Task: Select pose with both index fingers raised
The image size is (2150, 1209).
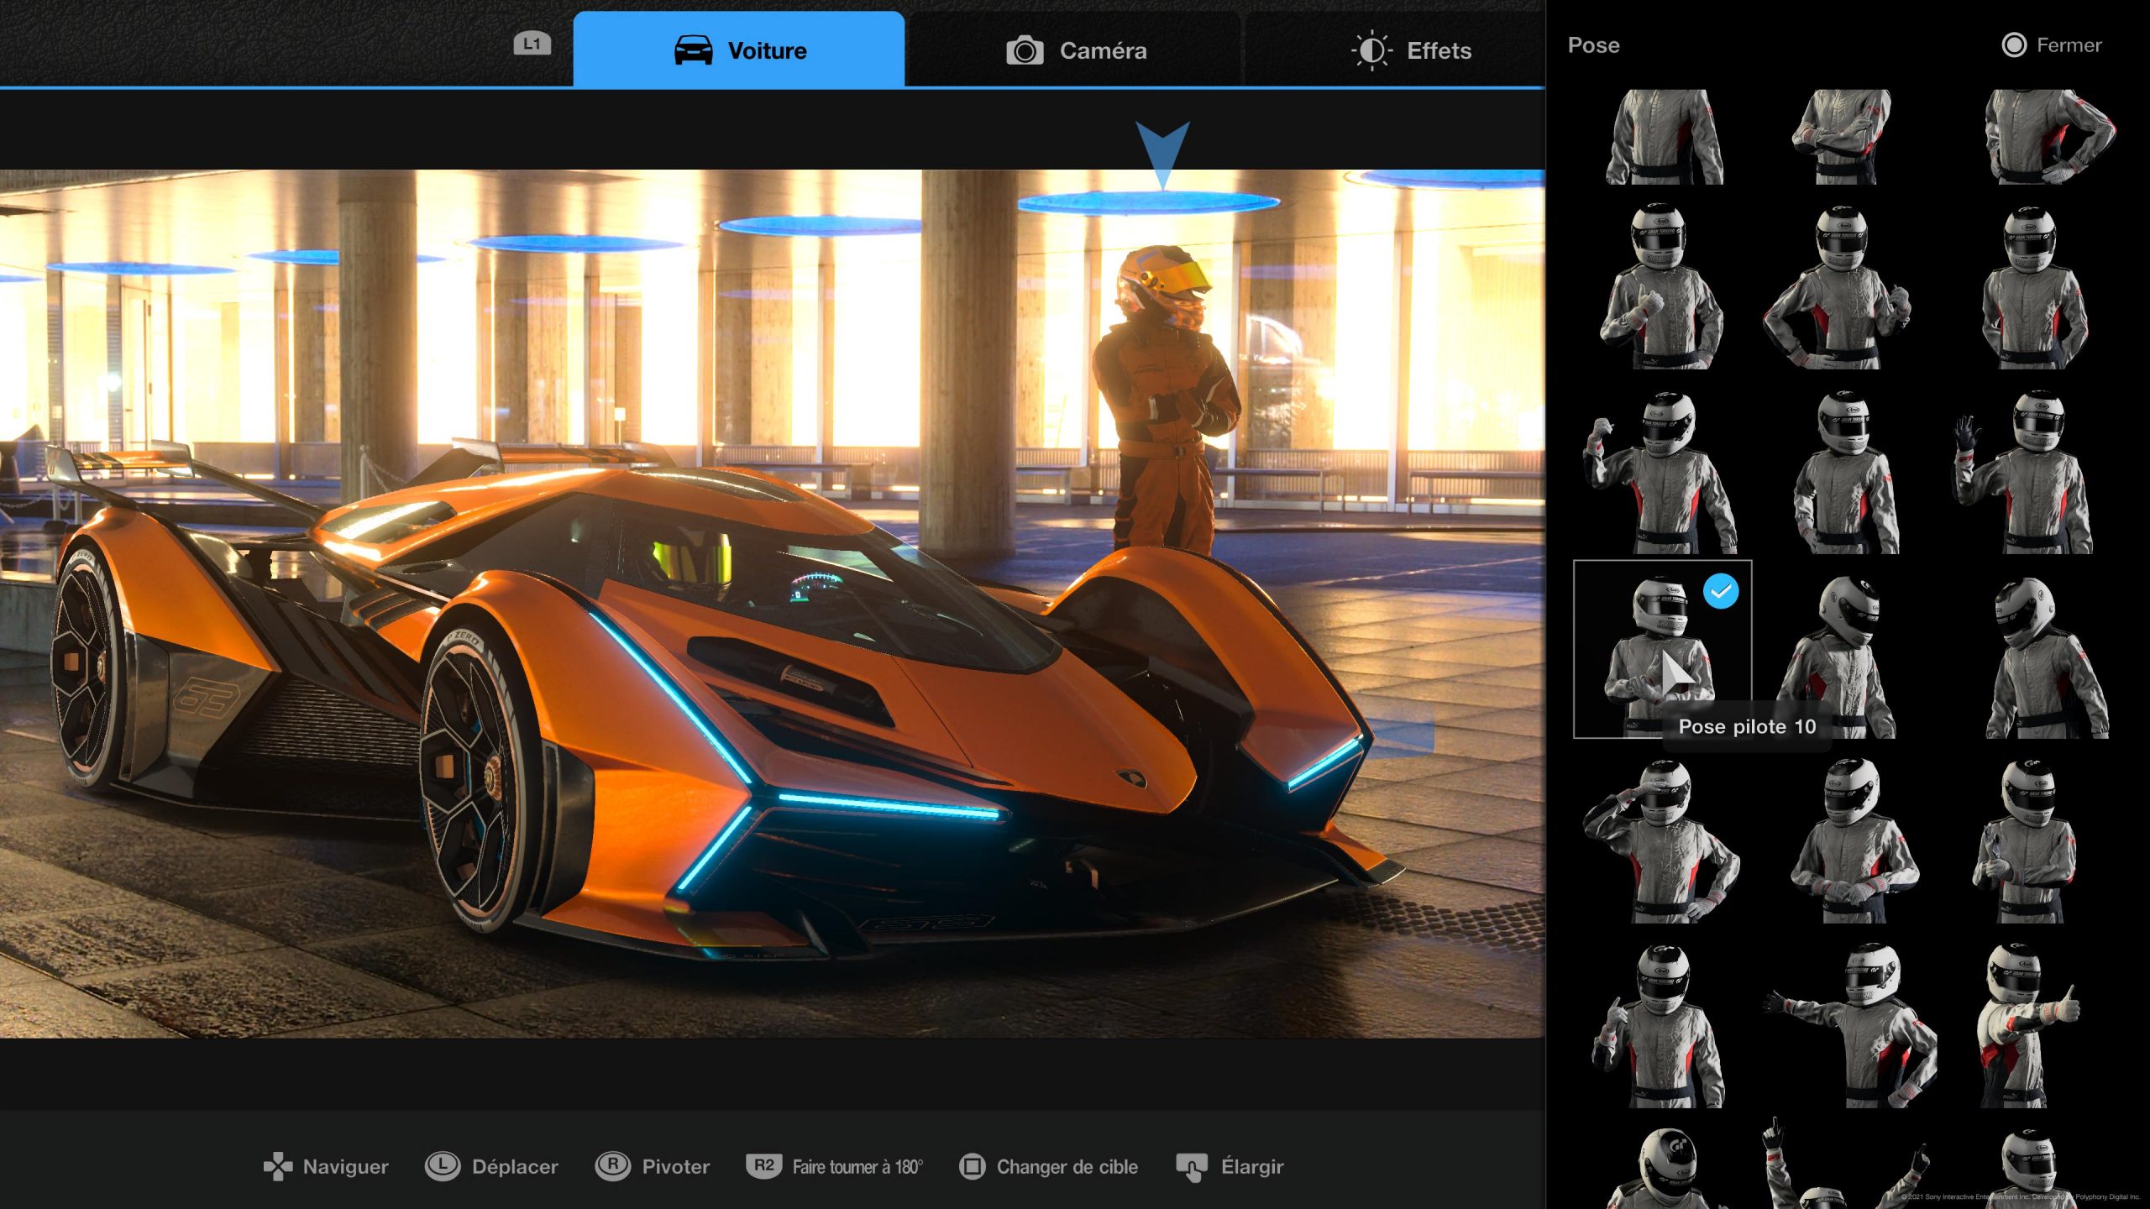Action: [x=1847, y=1165]
